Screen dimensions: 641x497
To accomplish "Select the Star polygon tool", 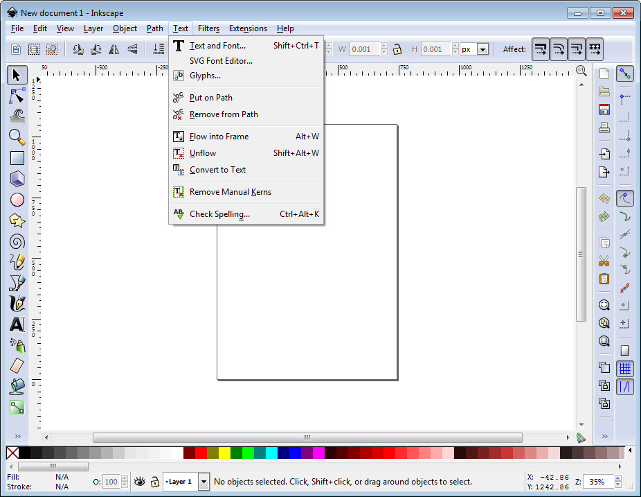I will (17, 220).
